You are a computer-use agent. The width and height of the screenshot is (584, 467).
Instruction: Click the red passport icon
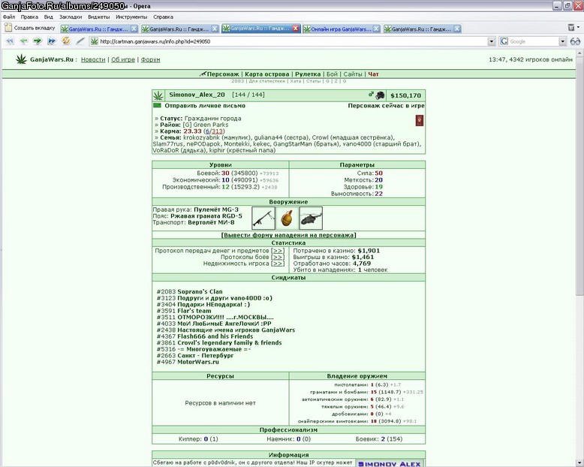pos(420,121)
